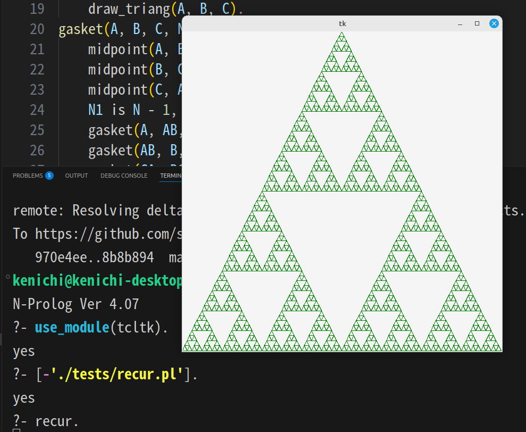Close the tk window with the blue X

[494, 23]
